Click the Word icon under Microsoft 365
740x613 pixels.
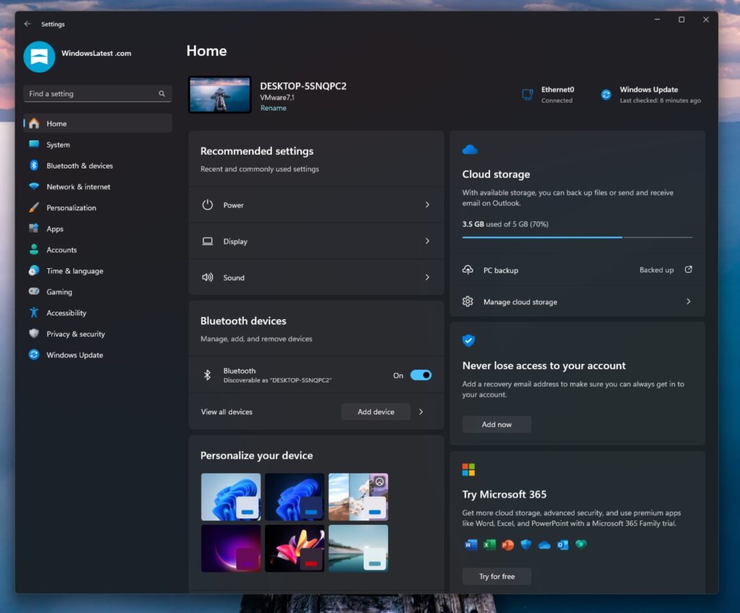coord(470,544)
